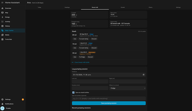Viewport: 192px width, 111px height.
Task: Click the orange Settings update badge
Action: pos(23,99)
